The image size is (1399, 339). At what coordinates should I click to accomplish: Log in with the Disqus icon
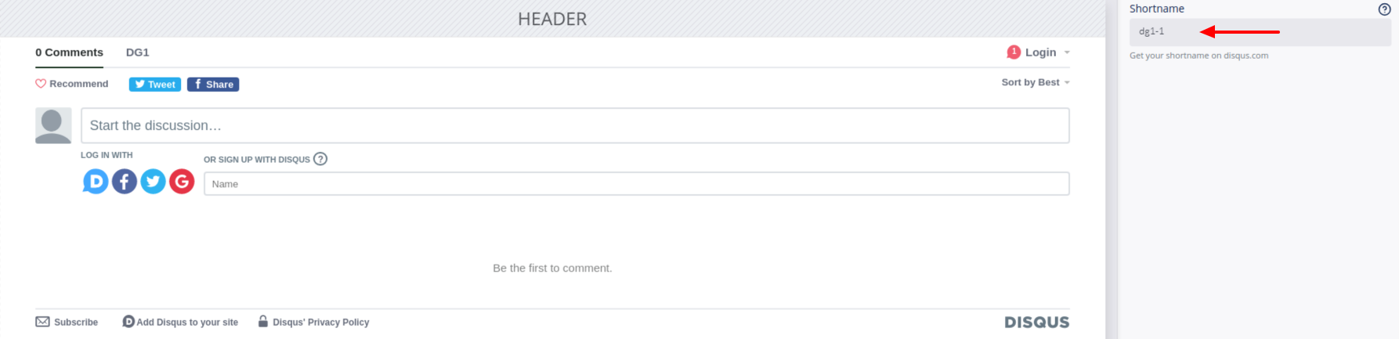pyautogui.click(x=96, y=182)
